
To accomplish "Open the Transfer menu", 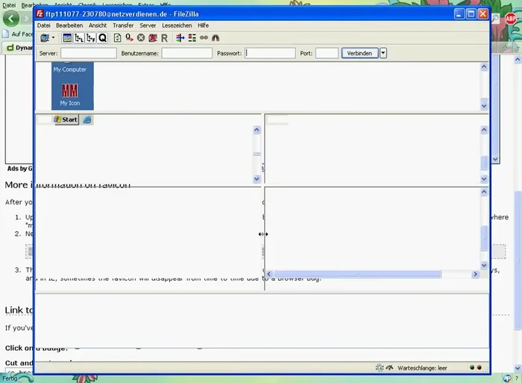I will [123, 25].
